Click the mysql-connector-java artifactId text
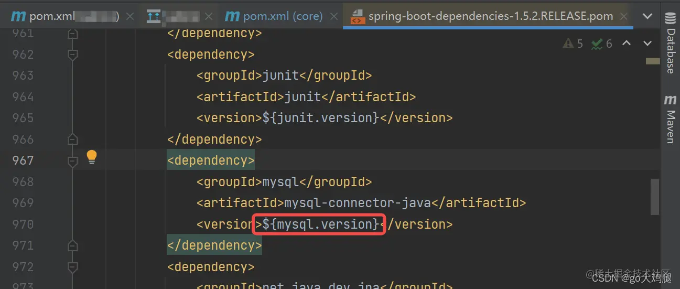Screen dimensions: 680x289 coord(358,203)
